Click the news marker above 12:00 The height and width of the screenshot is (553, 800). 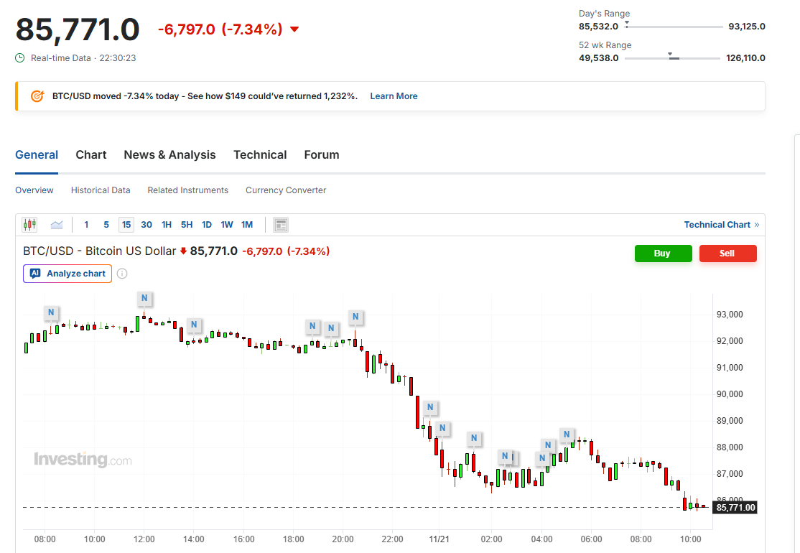144,298
